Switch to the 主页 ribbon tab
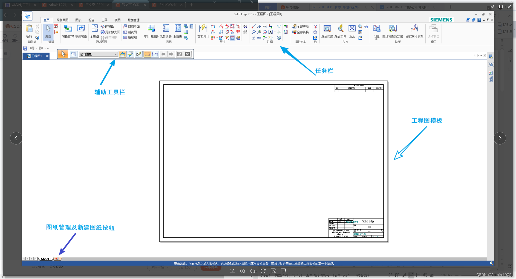 [46, 20]
